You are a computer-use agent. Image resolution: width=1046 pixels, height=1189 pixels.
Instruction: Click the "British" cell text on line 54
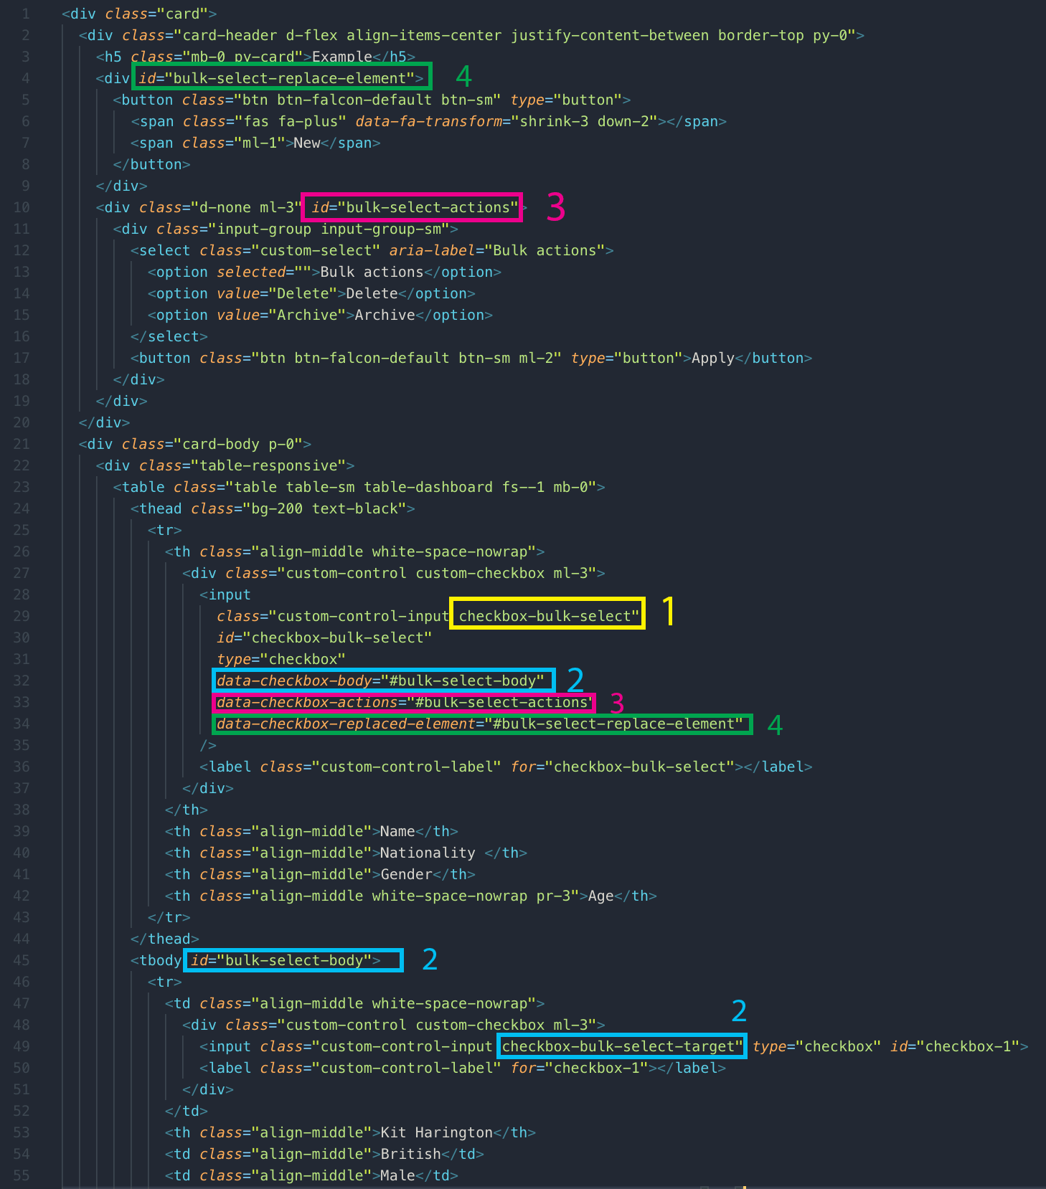click(x=410, y=1154)
